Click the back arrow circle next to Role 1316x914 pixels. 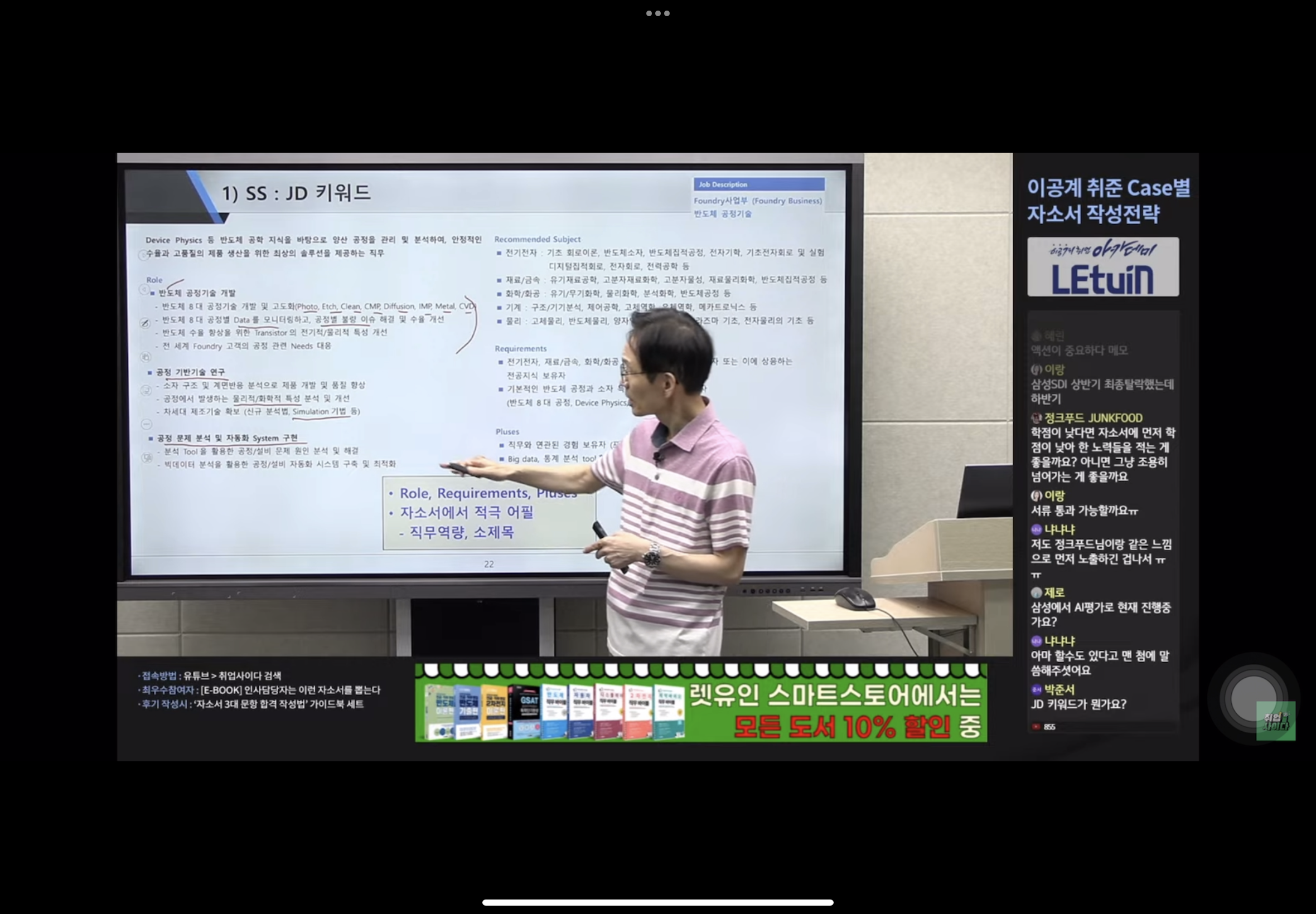click(x=144, y=290)
